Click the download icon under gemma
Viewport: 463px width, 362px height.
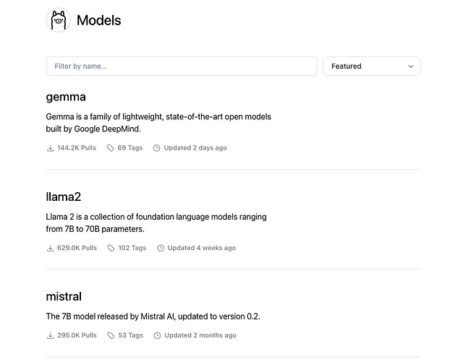50,148
